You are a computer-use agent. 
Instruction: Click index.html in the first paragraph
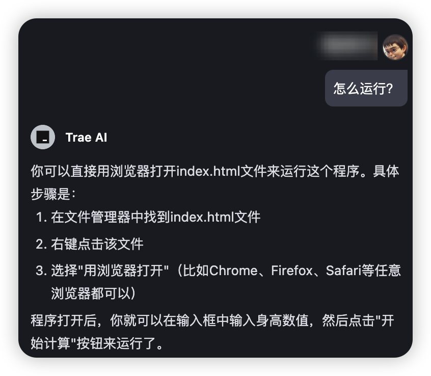[208, 171]
